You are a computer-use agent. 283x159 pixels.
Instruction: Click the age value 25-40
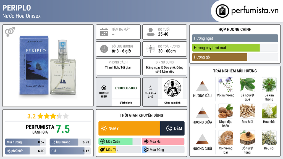pos(163,34)
